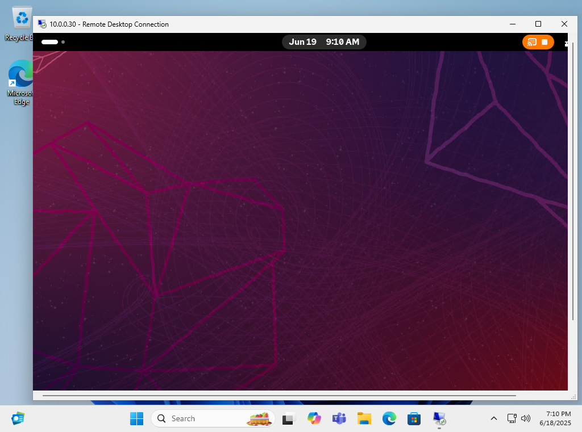Open File Explorer from the taskbar

[364, 418]
